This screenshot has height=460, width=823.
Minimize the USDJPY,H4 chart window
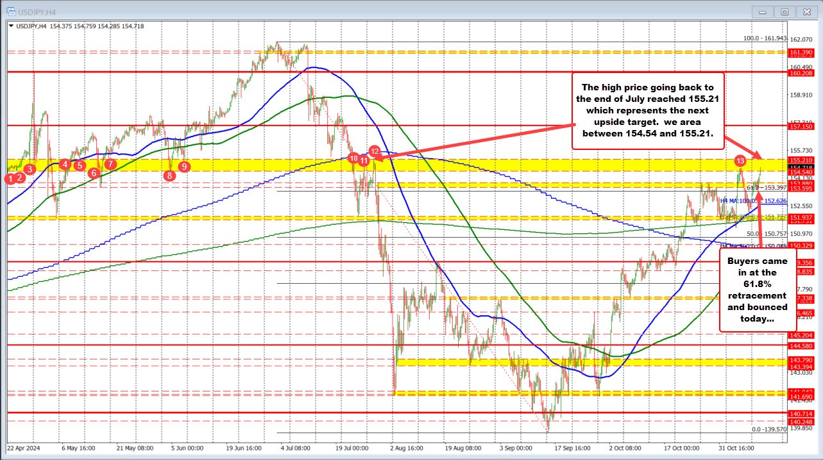tap(762, 11)
